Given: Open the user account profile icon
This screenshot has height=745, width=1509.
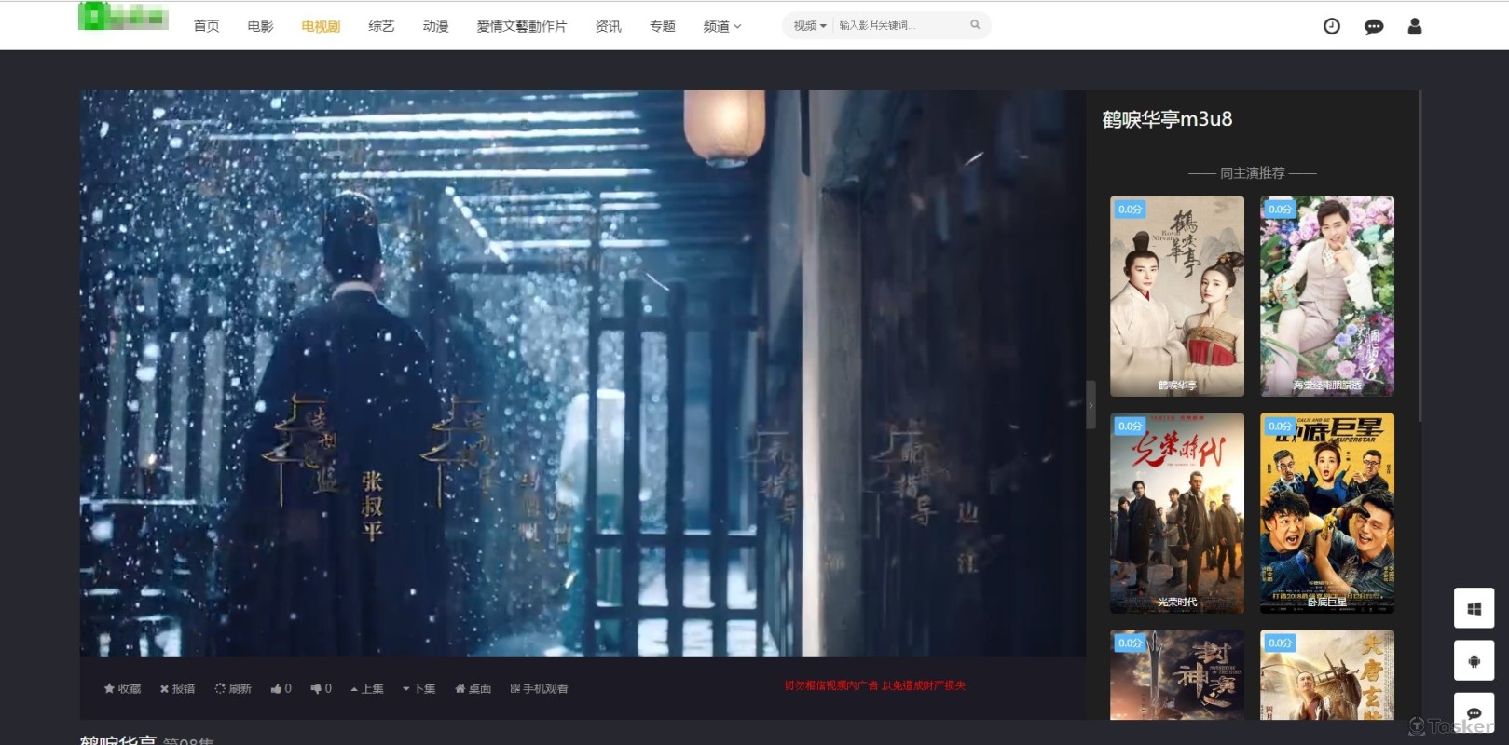Looking at the screenshot, I should click(1414, 26).
